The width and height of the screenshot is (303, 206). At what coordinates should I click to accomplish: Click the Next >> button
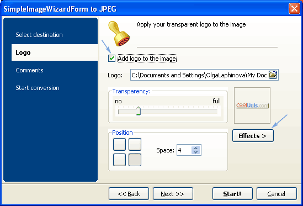(173, 194)
